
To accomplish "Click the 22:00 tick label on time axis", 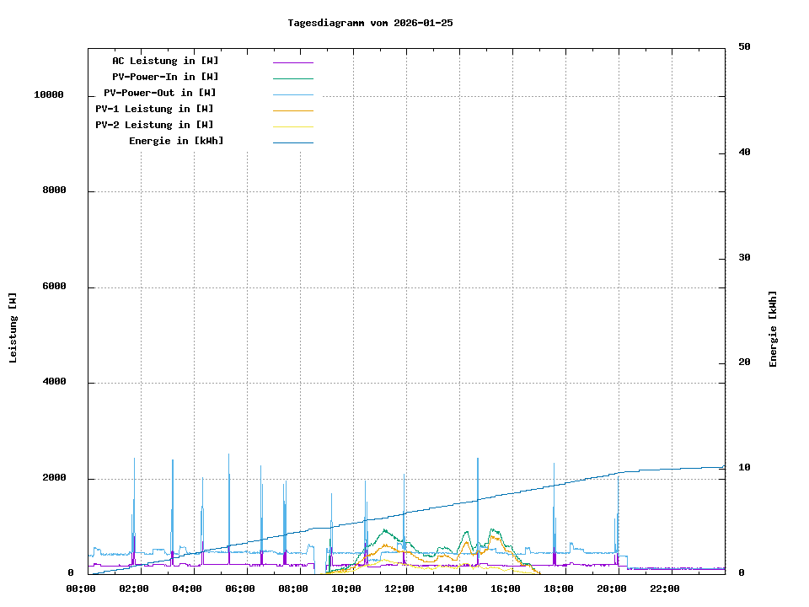I will 666,588.
